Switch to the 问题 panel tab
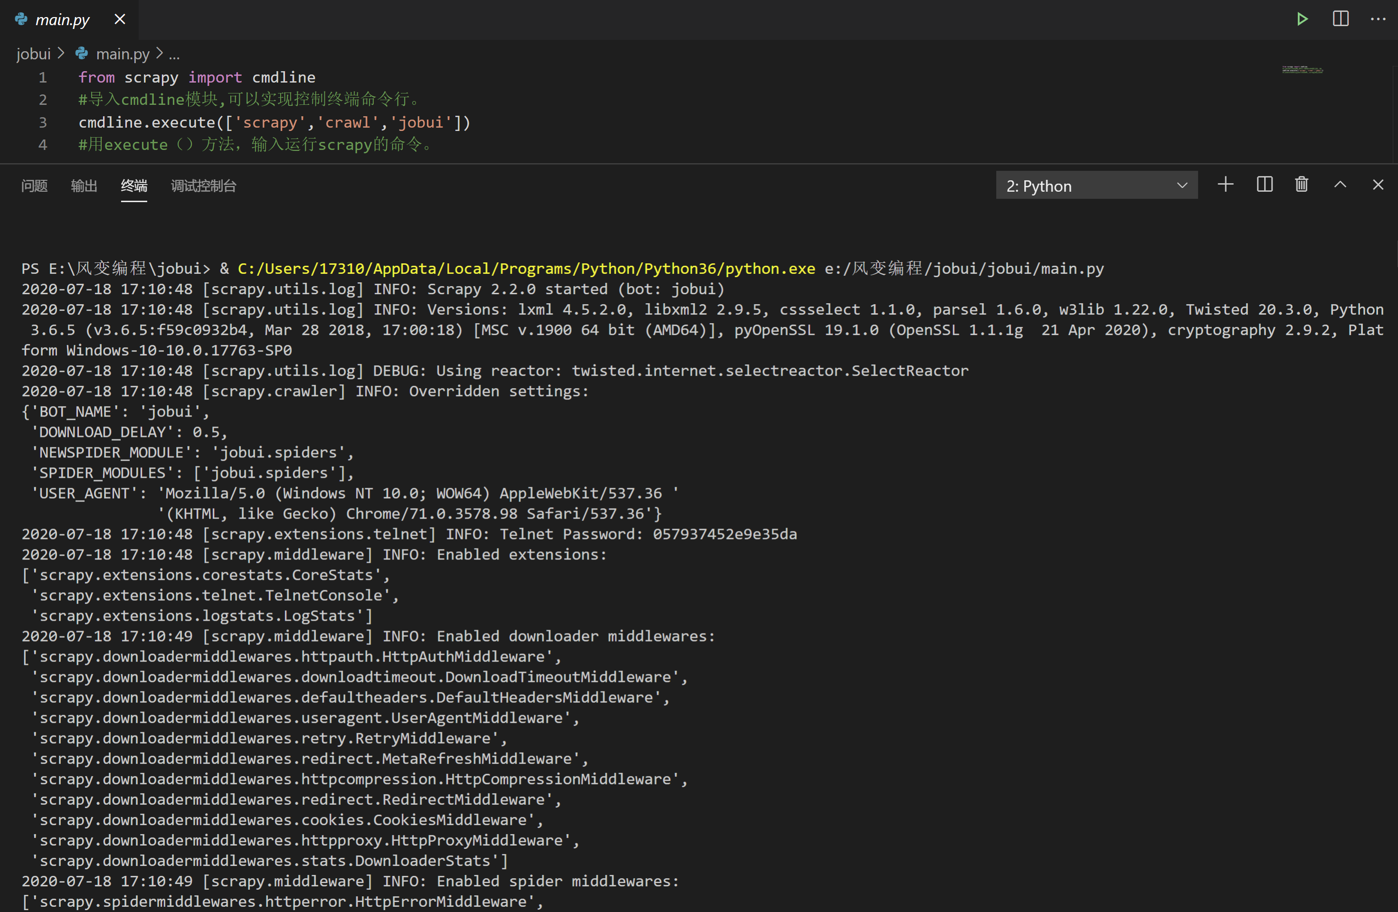The image size is (1398, 912). (34, 186)
